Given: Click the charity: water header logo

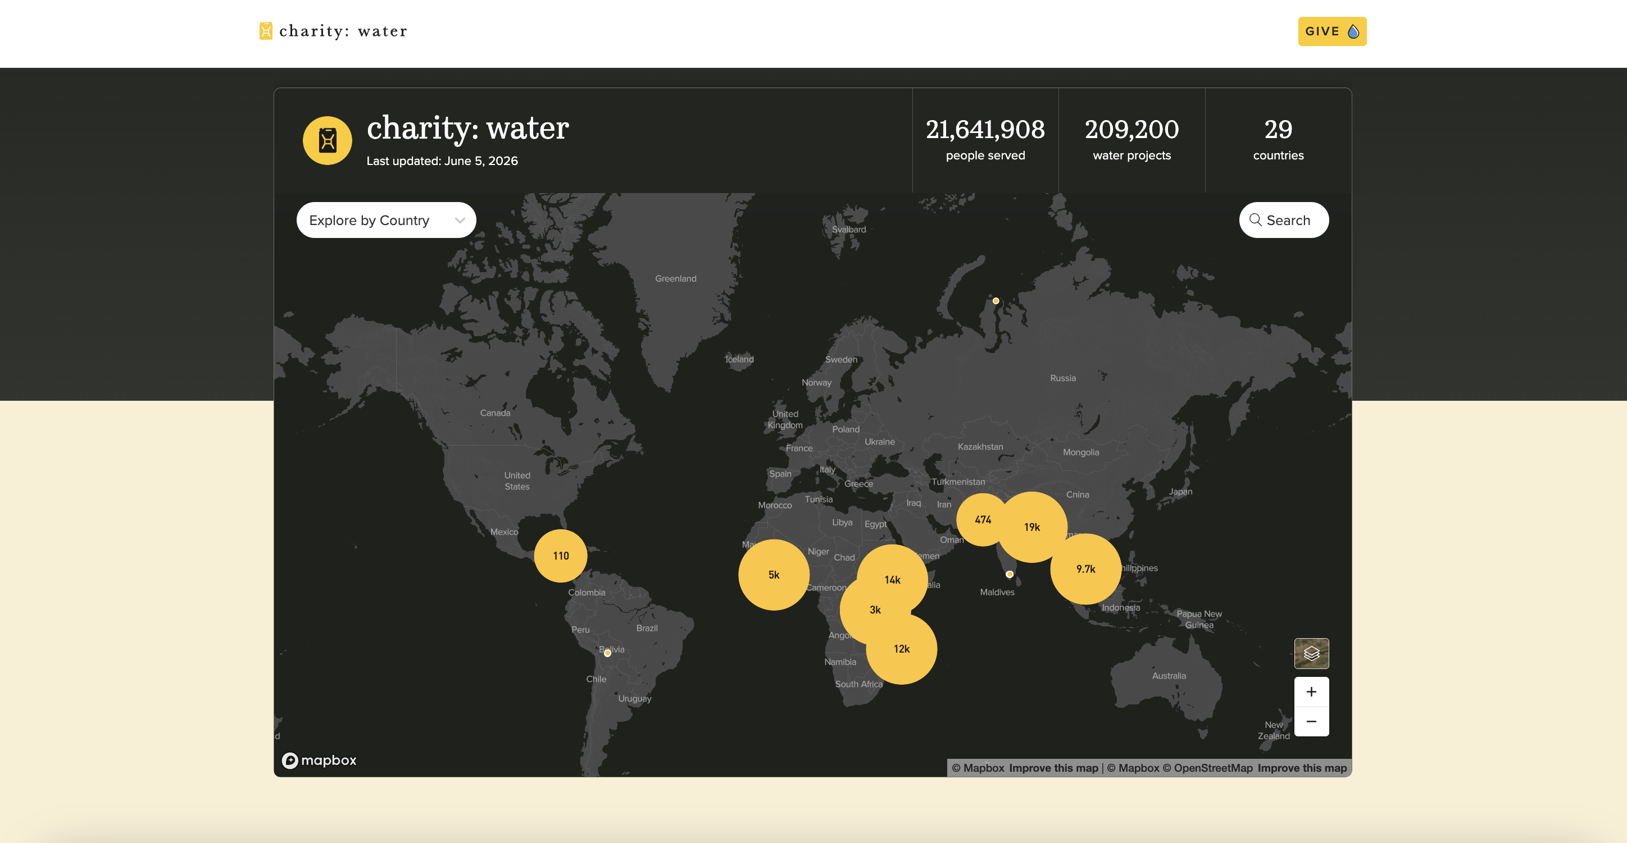Looking at the screenshot, I should [333, 31].
